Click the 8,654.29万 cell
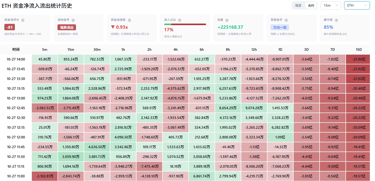Viewport: 375px width, 181px height. point(228,108)
